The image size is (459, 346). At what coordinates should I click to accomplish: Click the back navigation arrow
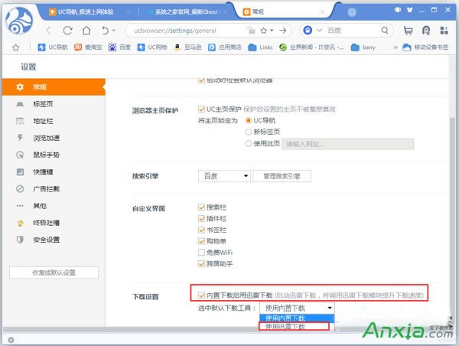pyautogui.click(x=48, y=31)
